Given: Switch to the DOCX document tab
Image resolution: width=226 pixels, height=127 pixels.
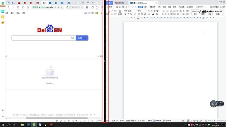Looking at the screenshot, I should tap(143, 3).
